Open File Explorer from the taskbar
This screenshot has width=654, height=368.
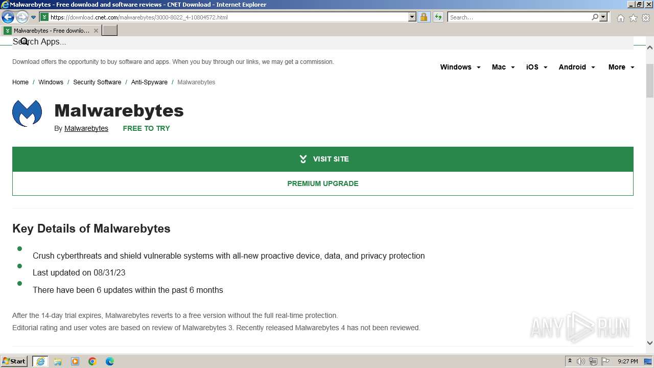58,361
